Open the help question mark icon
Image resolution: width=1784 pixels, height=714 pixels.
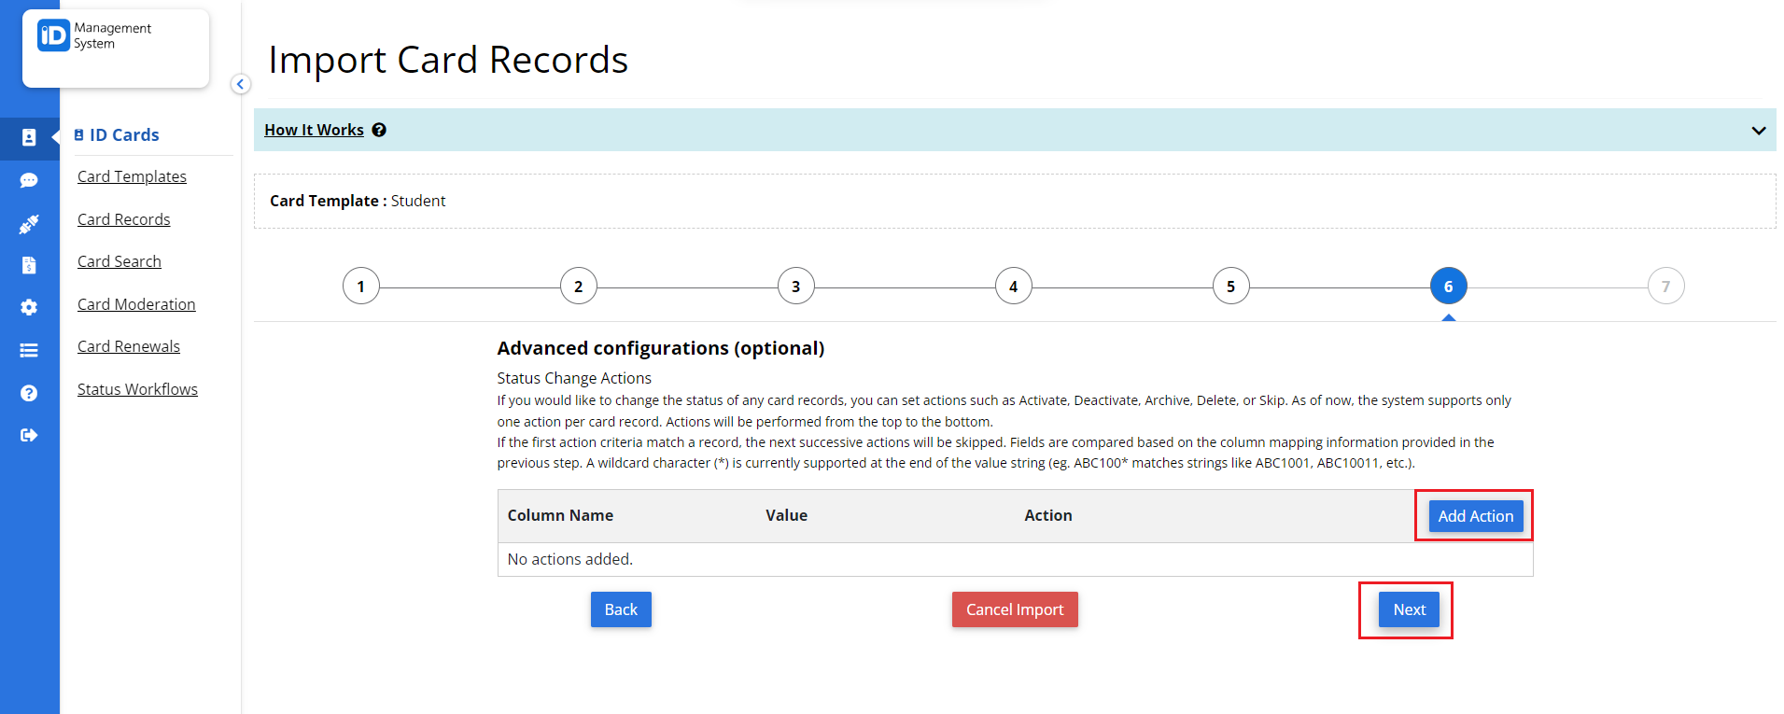coord(29,392)
